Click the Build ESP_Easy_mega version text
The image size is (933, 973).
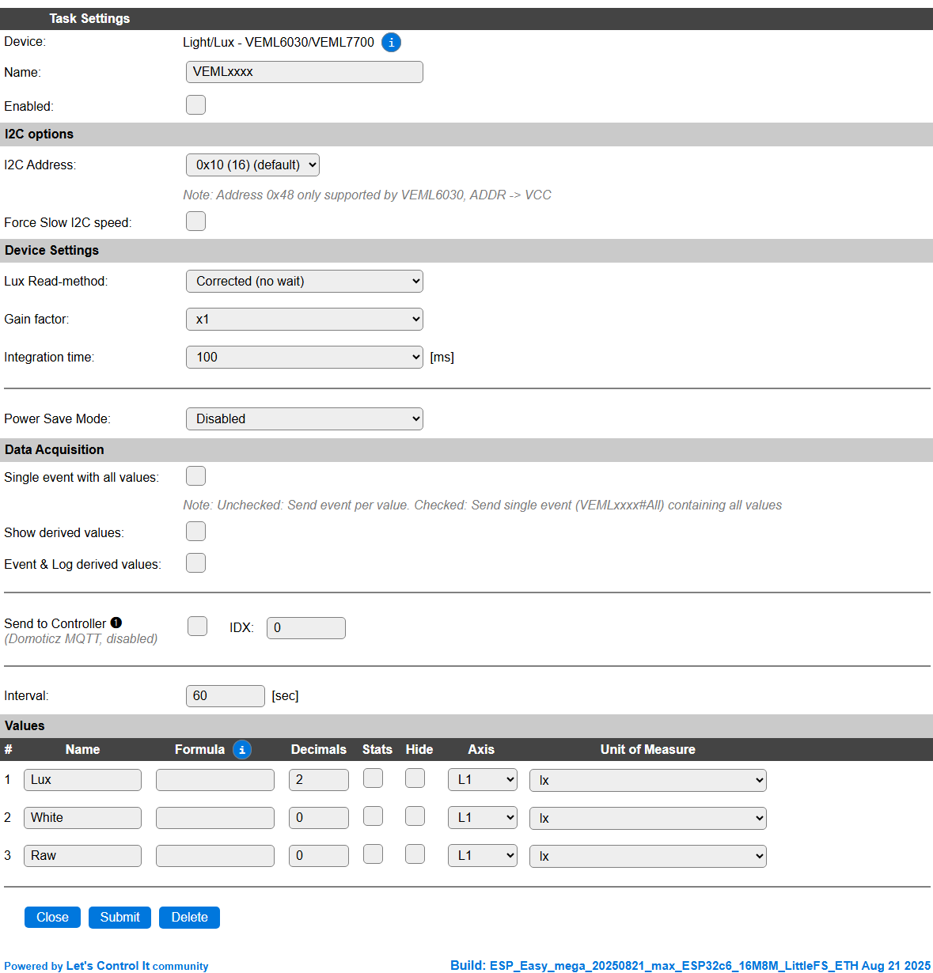(690, 966)
